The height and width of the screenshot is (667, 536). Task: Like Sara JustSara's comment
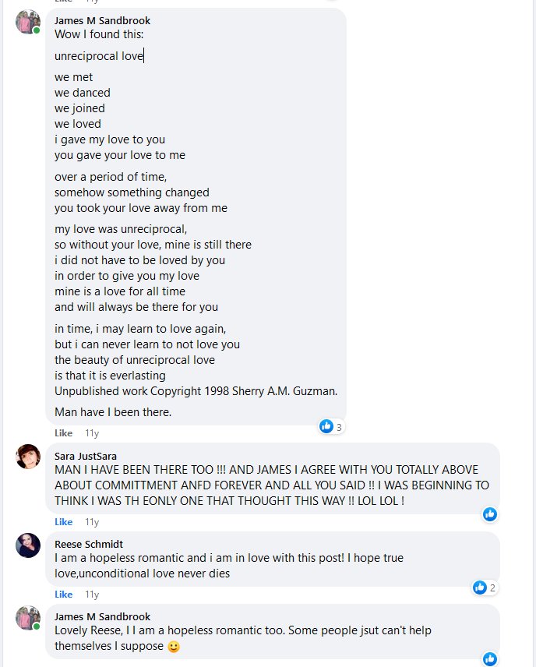pos(63,521)
